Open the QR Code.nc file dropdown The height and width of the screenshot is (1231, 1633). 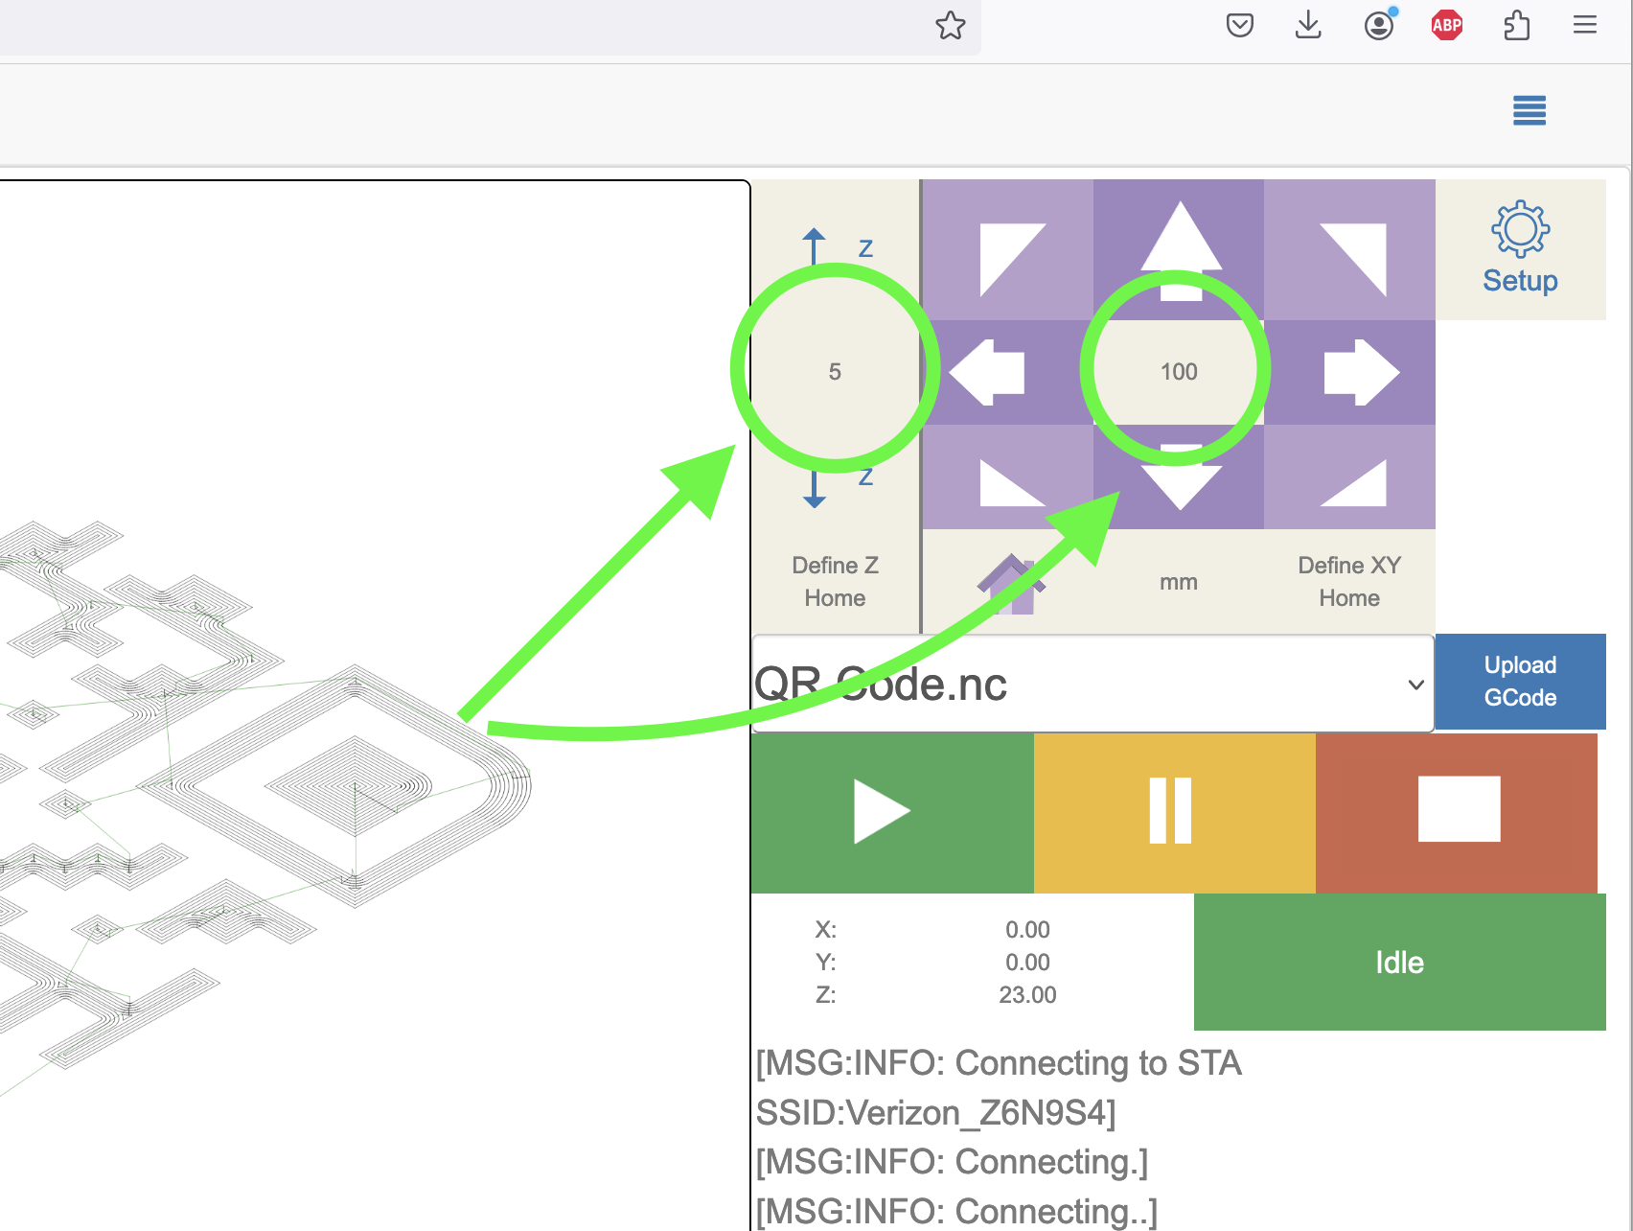[x=1092, y=685]
